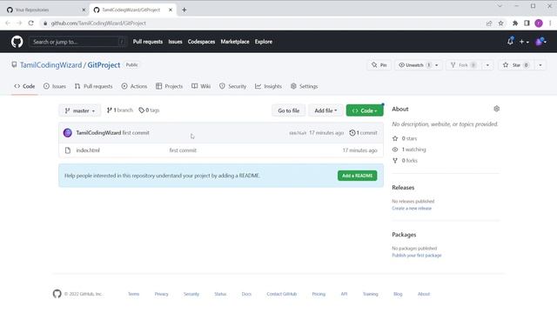Image resolution: width=557 pixels, height=313 pixels.
Task: Click Publish your first package
Action: 416,256
